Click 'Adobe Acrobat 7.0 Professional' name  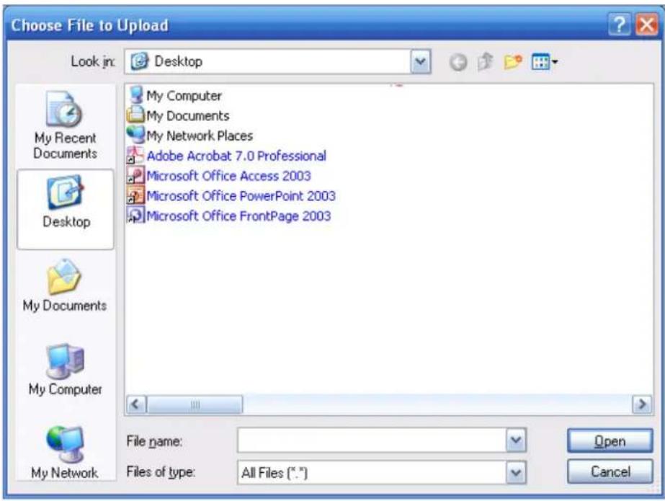(236, 156)
